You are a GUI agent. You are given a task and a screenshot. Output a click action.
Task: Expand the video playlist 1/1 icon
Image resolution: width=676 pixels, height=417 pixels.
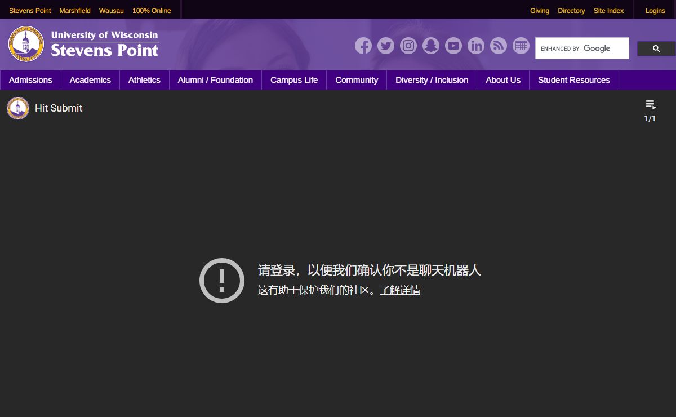pyautogui.click(x=650, y=105)
